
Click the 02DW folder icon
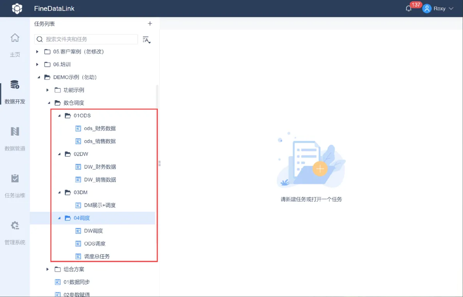(x=68, y=154)
